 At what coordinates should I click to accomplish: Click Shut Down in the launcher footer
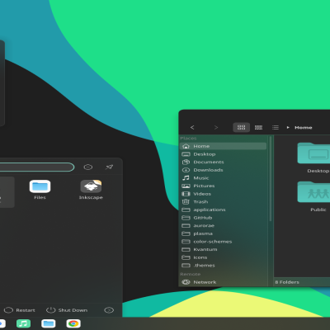[67, 310]
